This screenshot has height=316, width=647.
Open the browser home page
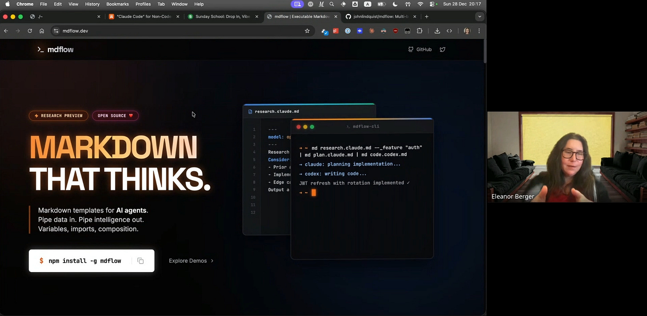42,31
